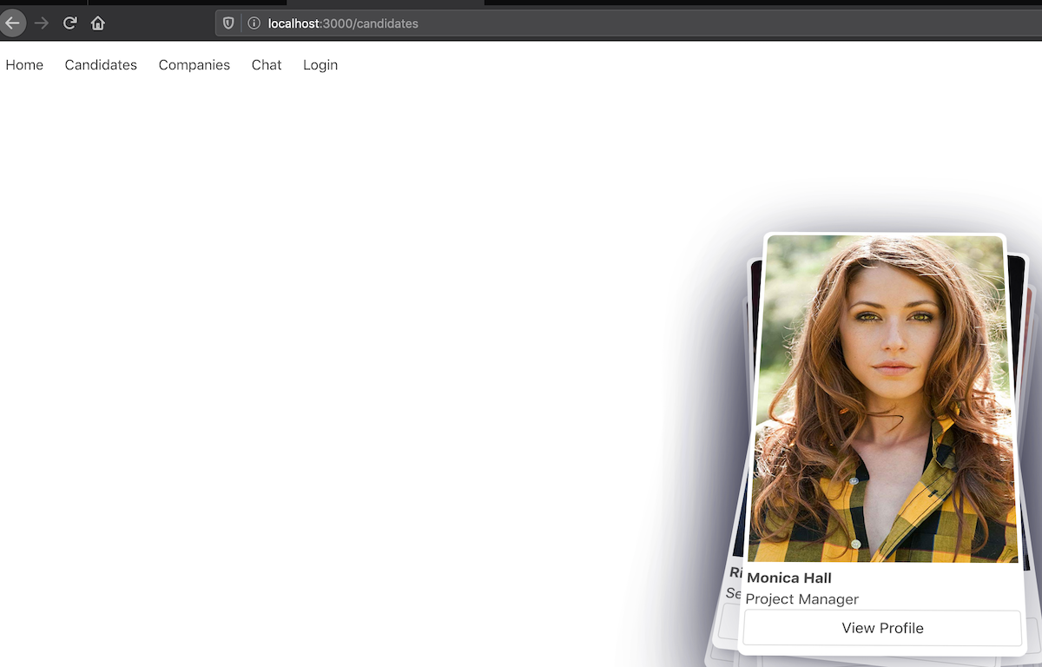Screen dimensions: 1042x667
Task: Click the Project Manager job title text
Action: pos(802,599)
